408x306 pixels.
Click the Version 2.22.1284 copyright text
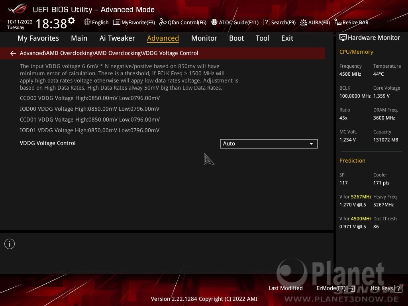click(x=204, y=299)
